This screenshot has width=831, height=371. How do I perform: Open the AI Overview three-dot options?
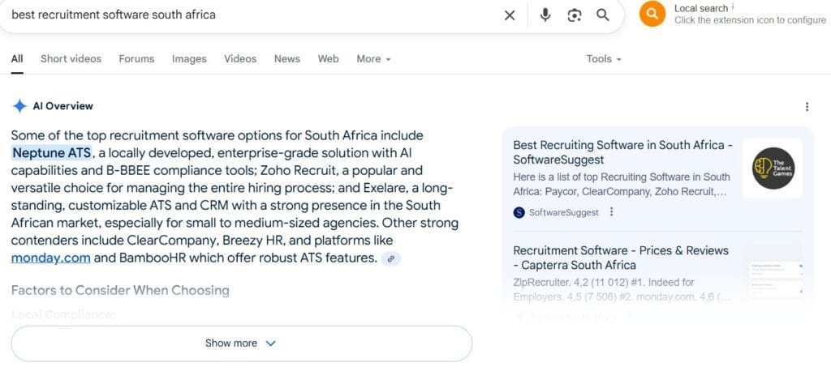click(x=807, y=107)
